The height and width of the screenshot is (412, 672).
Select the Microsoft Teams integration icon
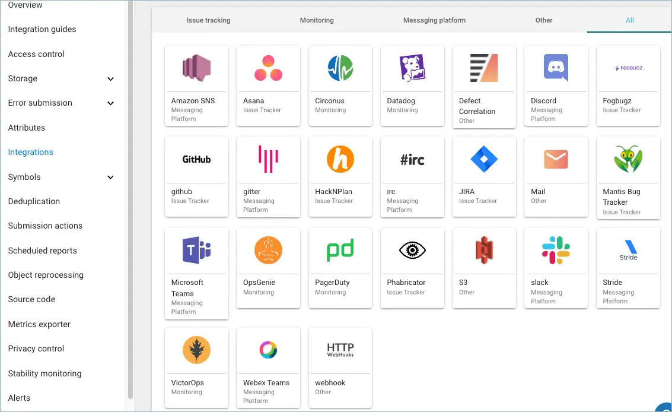196,250
